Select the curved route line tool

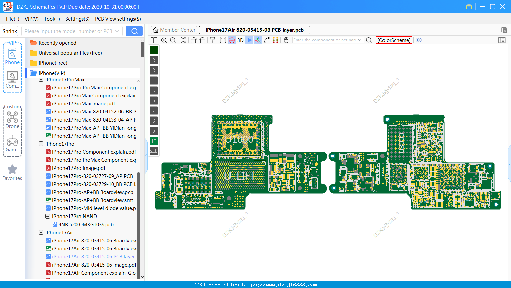(267, 40)
